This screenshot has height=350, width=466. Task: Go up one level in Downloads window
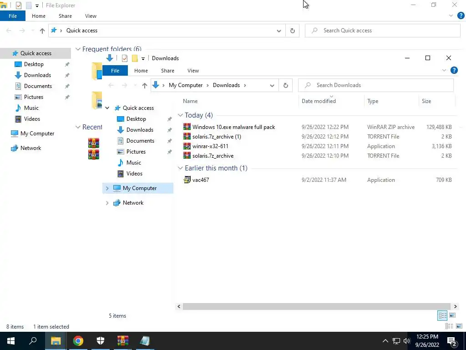pyautogui.click(x=144, y=85)
